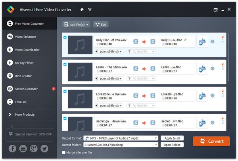Open 3D settings for Kelly Clarkson track
The height and width of the screenshot is (161, 238).
coord(202,42)
